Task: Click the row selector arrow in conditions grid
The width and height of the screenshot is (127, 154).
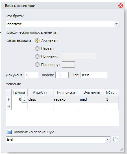Action: 9,99
